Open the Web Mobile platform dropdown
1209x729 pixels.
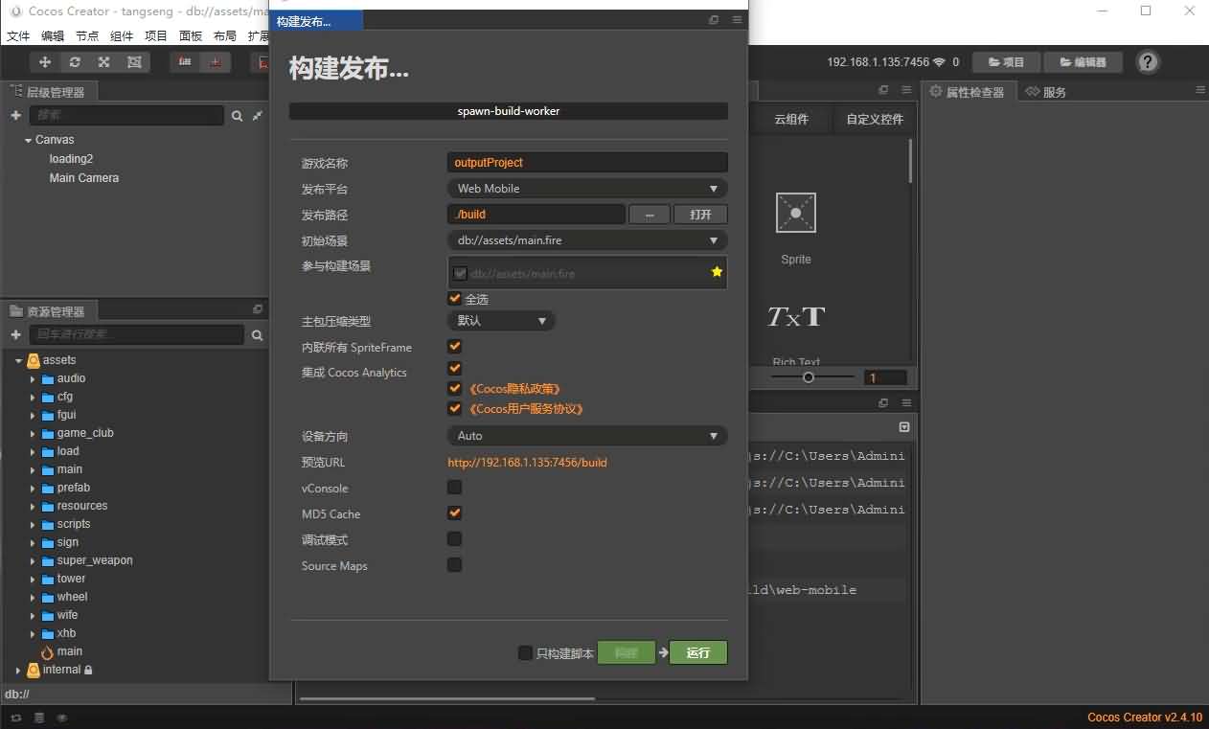586,189
